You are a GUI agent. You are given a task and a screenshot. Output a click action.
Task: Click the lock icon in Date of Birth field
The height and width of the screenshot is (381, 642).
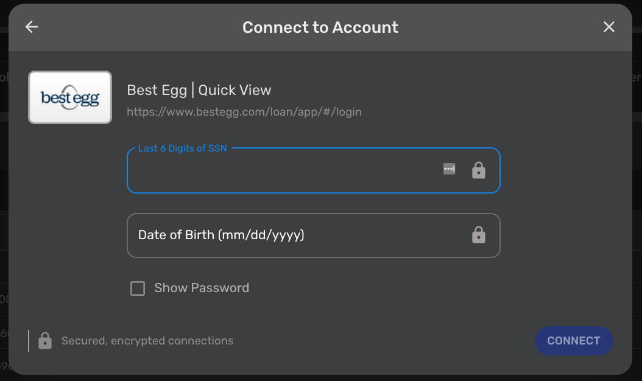click(479, 235)
